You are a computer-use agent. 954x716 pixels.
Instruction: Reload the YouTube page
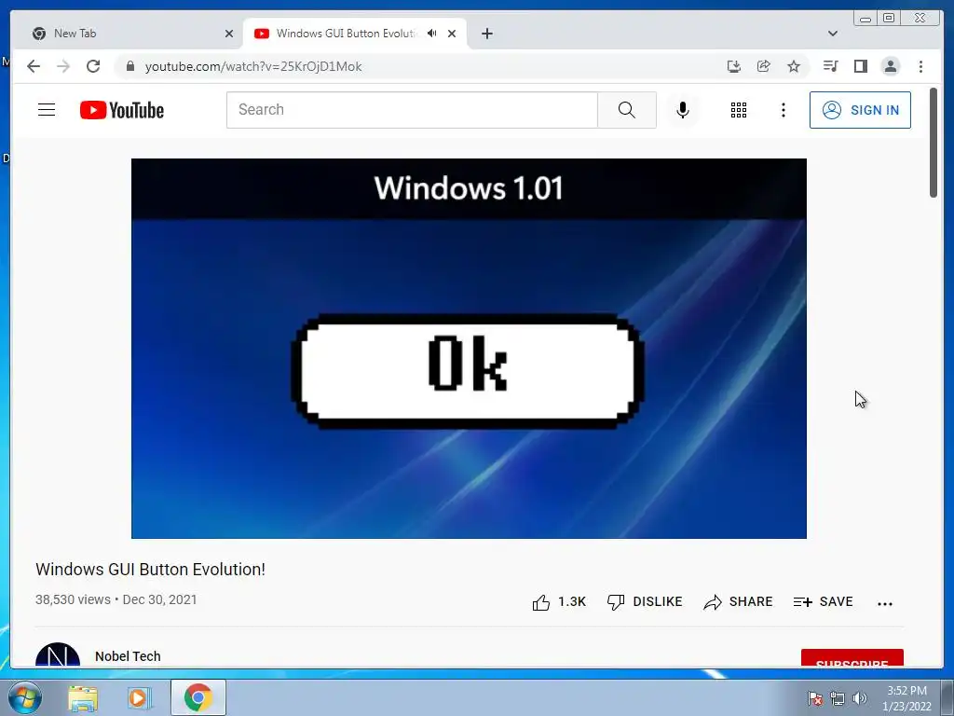point(93,66)
